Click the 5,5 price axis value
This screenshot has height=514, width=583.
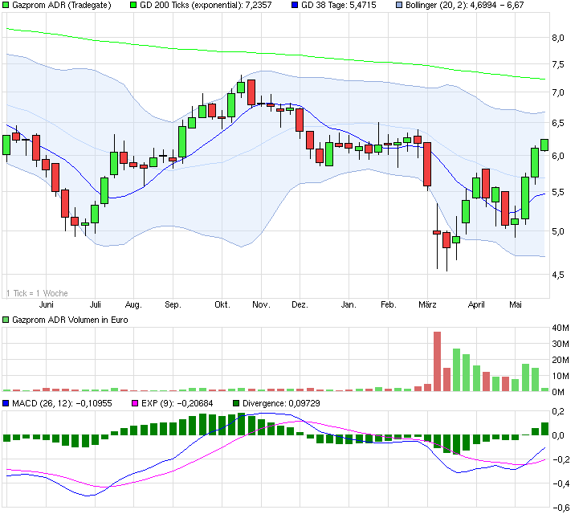click(x=558, y=192)
